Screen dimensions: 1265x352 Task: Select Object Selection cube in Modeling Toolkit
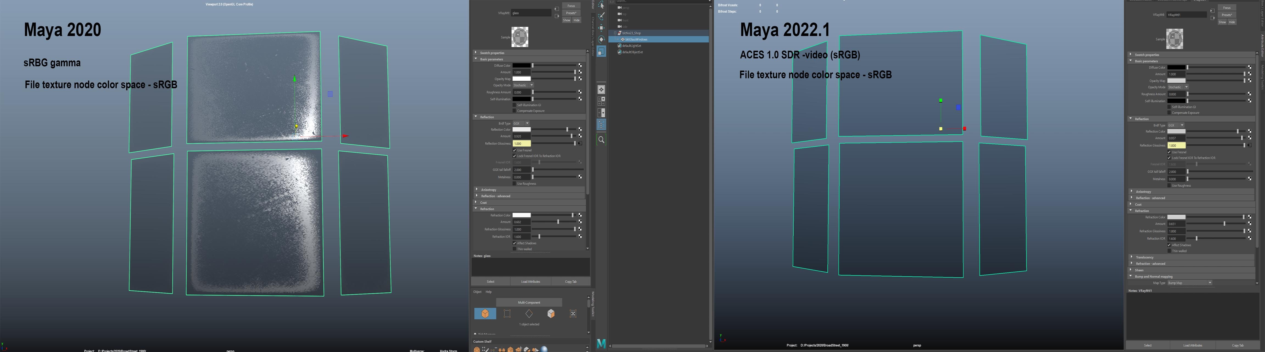pos(485,313)
